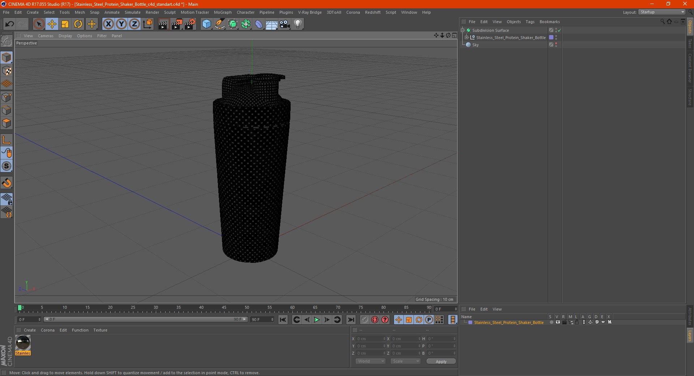Toggle Z axis lock
Viewport: 694px width, 376px height.
134,24
